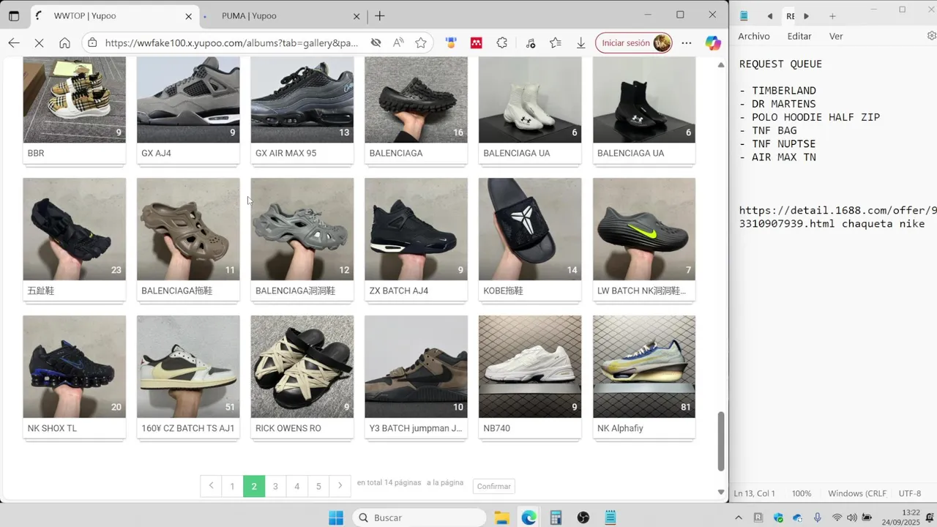This screenshot has width=937, height=527.
Task: Click the BBR album title
Action: (36, 153)
